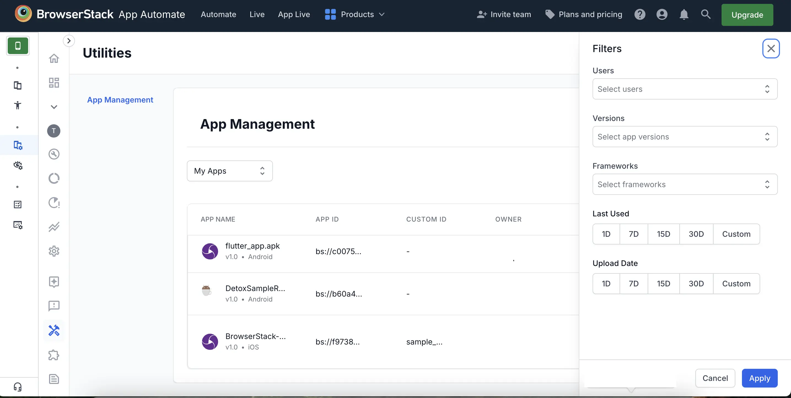Click the green Upgrade button
Image resolution: width=791 pixels, height=398 pixels.
tap(747, 15)
